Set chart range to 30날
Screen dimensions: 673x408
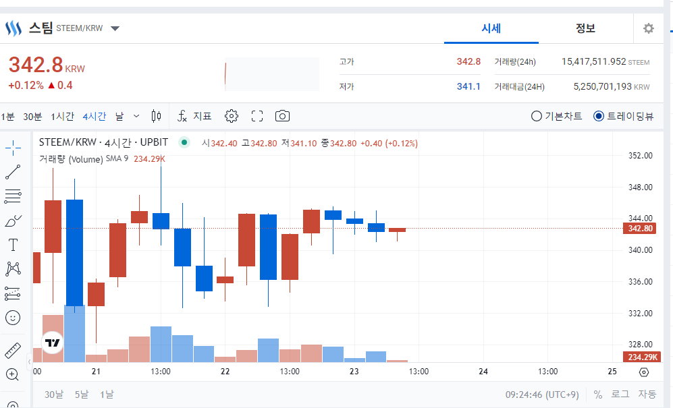[54, 395]
